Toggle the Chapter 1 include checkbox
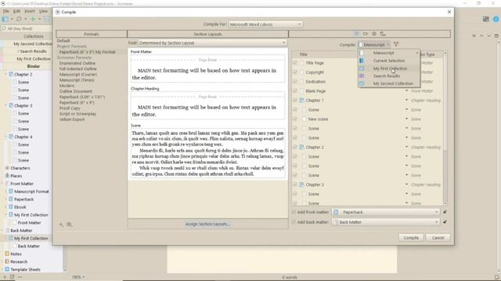The image size is (501, 281). (x=295, y=101)
